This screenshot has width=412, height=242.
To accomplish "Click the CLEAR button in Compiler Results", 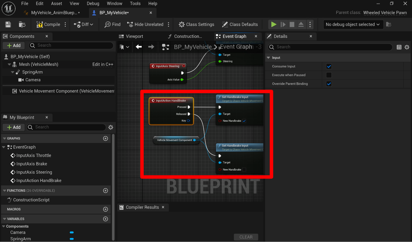I will 246,237.
